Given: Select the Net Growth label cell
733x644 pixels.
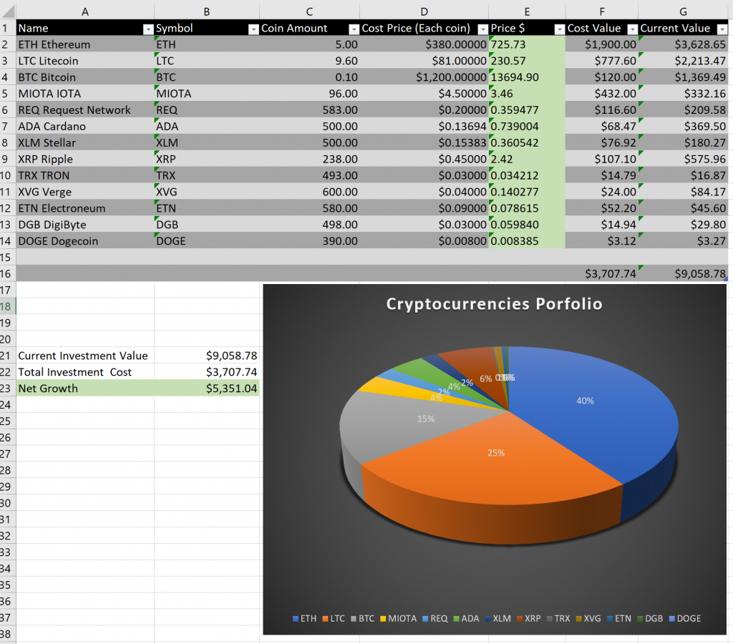Looking at the screenshot, I should pyautogui.click(x=85, y=389).
